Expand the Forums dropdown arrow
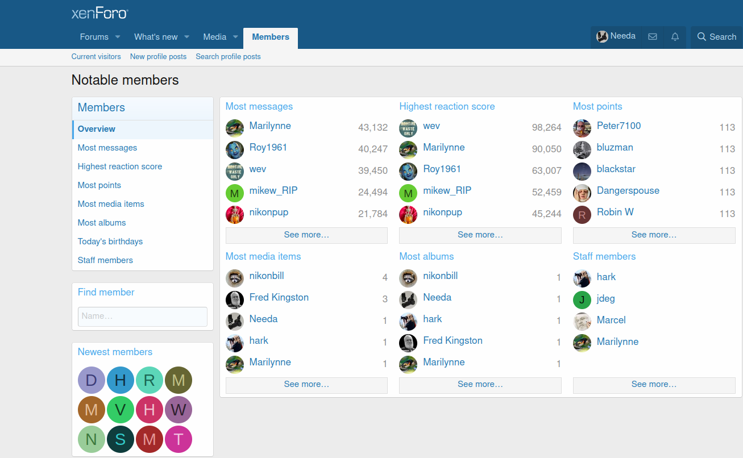This screenshot has width=743, height=458. click(x=118, y=37)
